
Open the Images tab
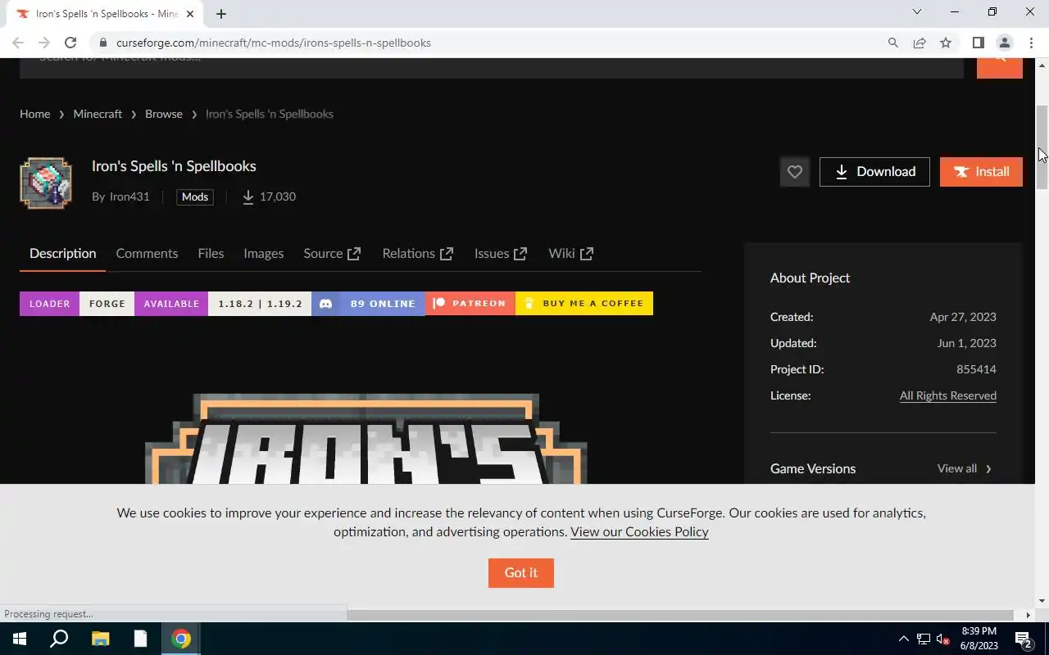click(x=263, y=254)
